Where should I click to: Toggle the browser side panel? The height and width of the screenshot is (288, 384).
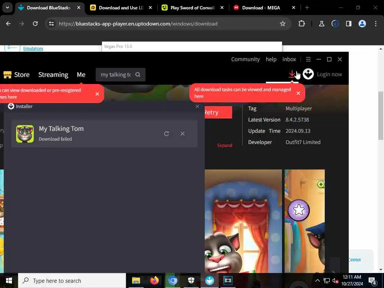point(348,24)
